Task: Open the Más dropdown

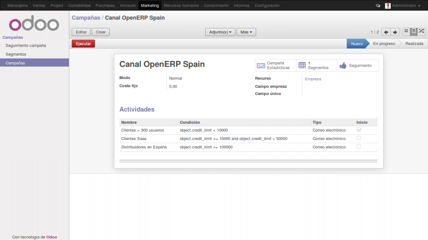Action: coord(246,32)
